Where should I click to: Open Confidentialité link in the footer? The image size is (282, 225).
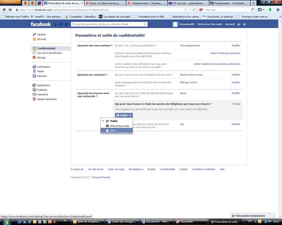(167, 169)
